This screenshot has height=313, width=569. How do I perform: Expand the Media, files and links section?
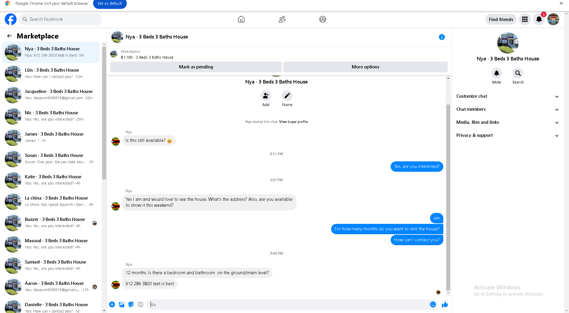click(508, 122)
